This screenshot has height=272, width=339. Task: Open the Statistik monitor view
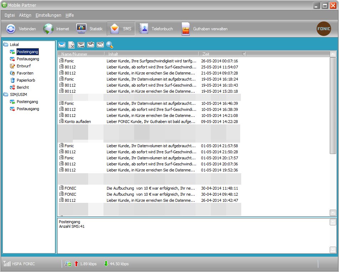[89, 29]
